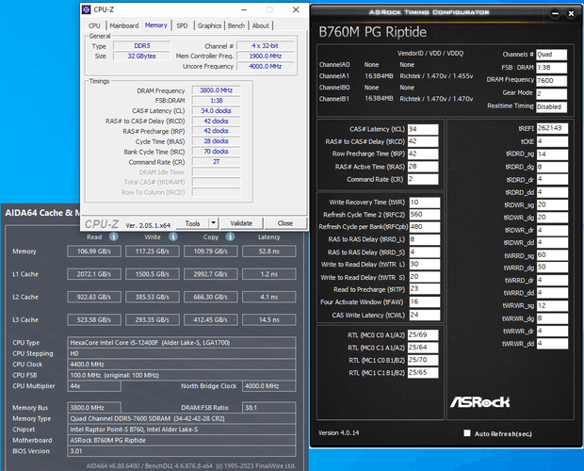584x471 pixels.
Task: Minimize the CPU-Z window
Action: pyautogui.click(x=244, y=9)
